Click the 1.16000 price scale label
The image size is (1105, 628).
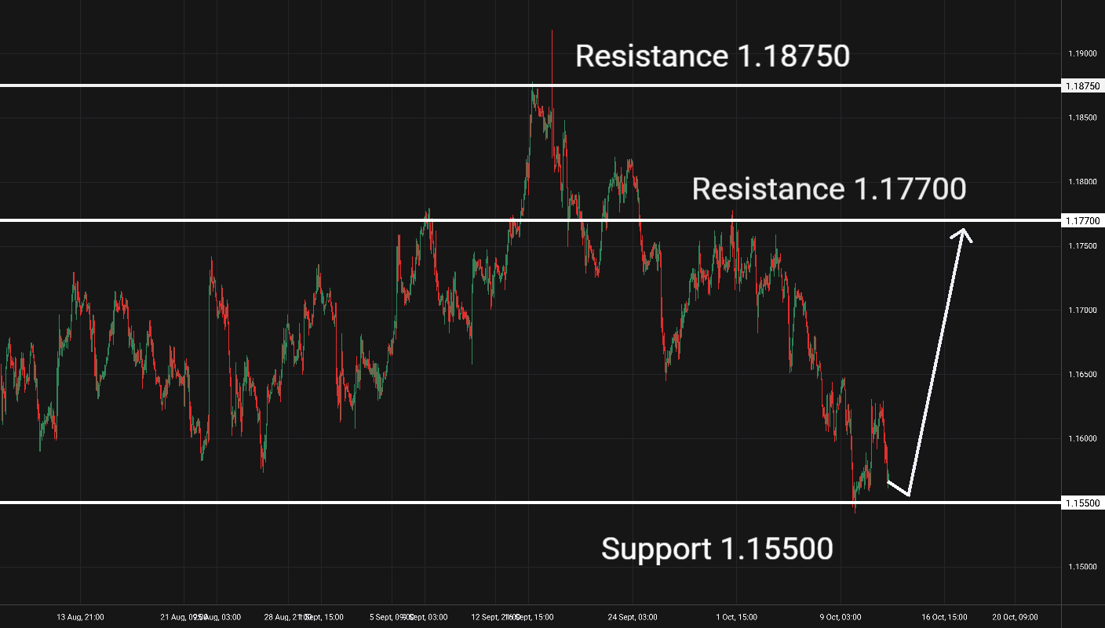1082,438
